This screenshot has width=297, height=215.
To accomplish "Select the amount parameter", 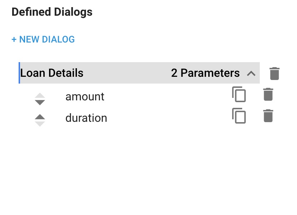I will coord(85,97).
